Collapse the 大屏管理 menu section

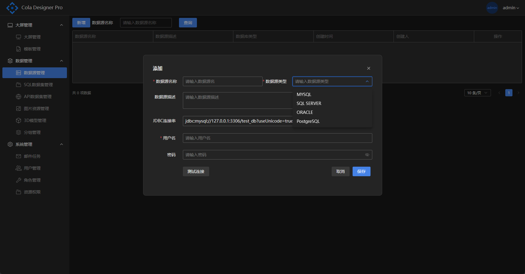62,25
